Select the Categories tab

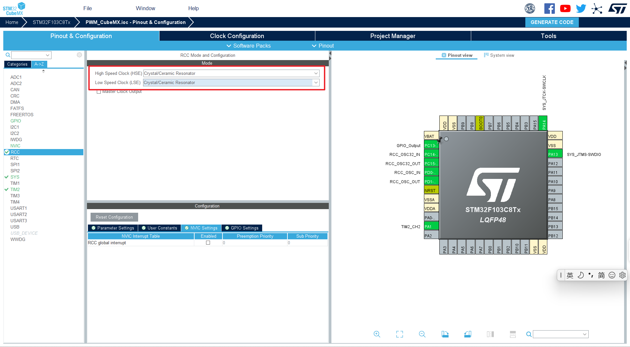[17, 64]
